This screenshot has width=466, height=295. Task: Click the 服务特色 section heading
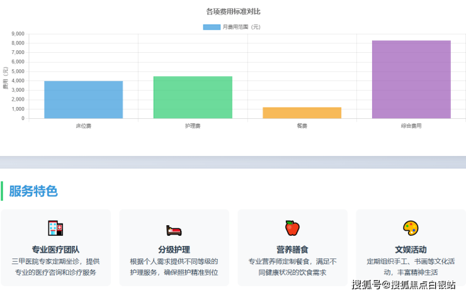coord(33,191)
